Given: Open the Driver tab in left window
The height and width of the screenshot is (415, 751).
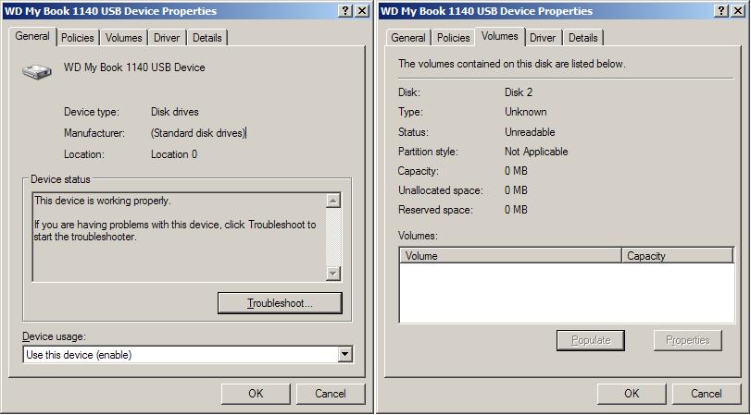Looking at the screenshot, I should click(x=167, y=38).
